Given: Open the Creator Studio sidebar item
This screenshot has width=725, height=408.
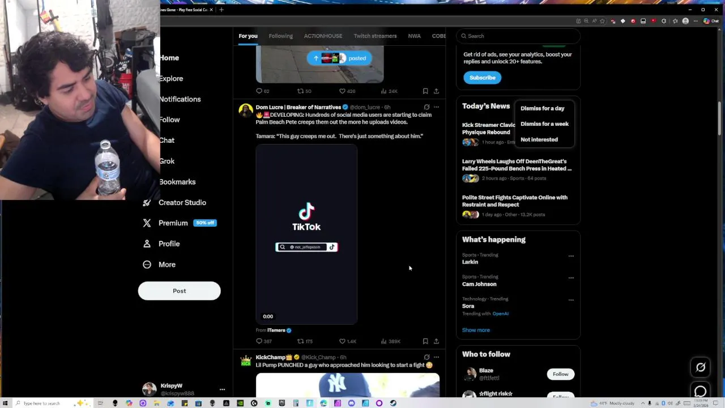Looking at the screenshot, I should pyautogui.click(x=174, y=202).
